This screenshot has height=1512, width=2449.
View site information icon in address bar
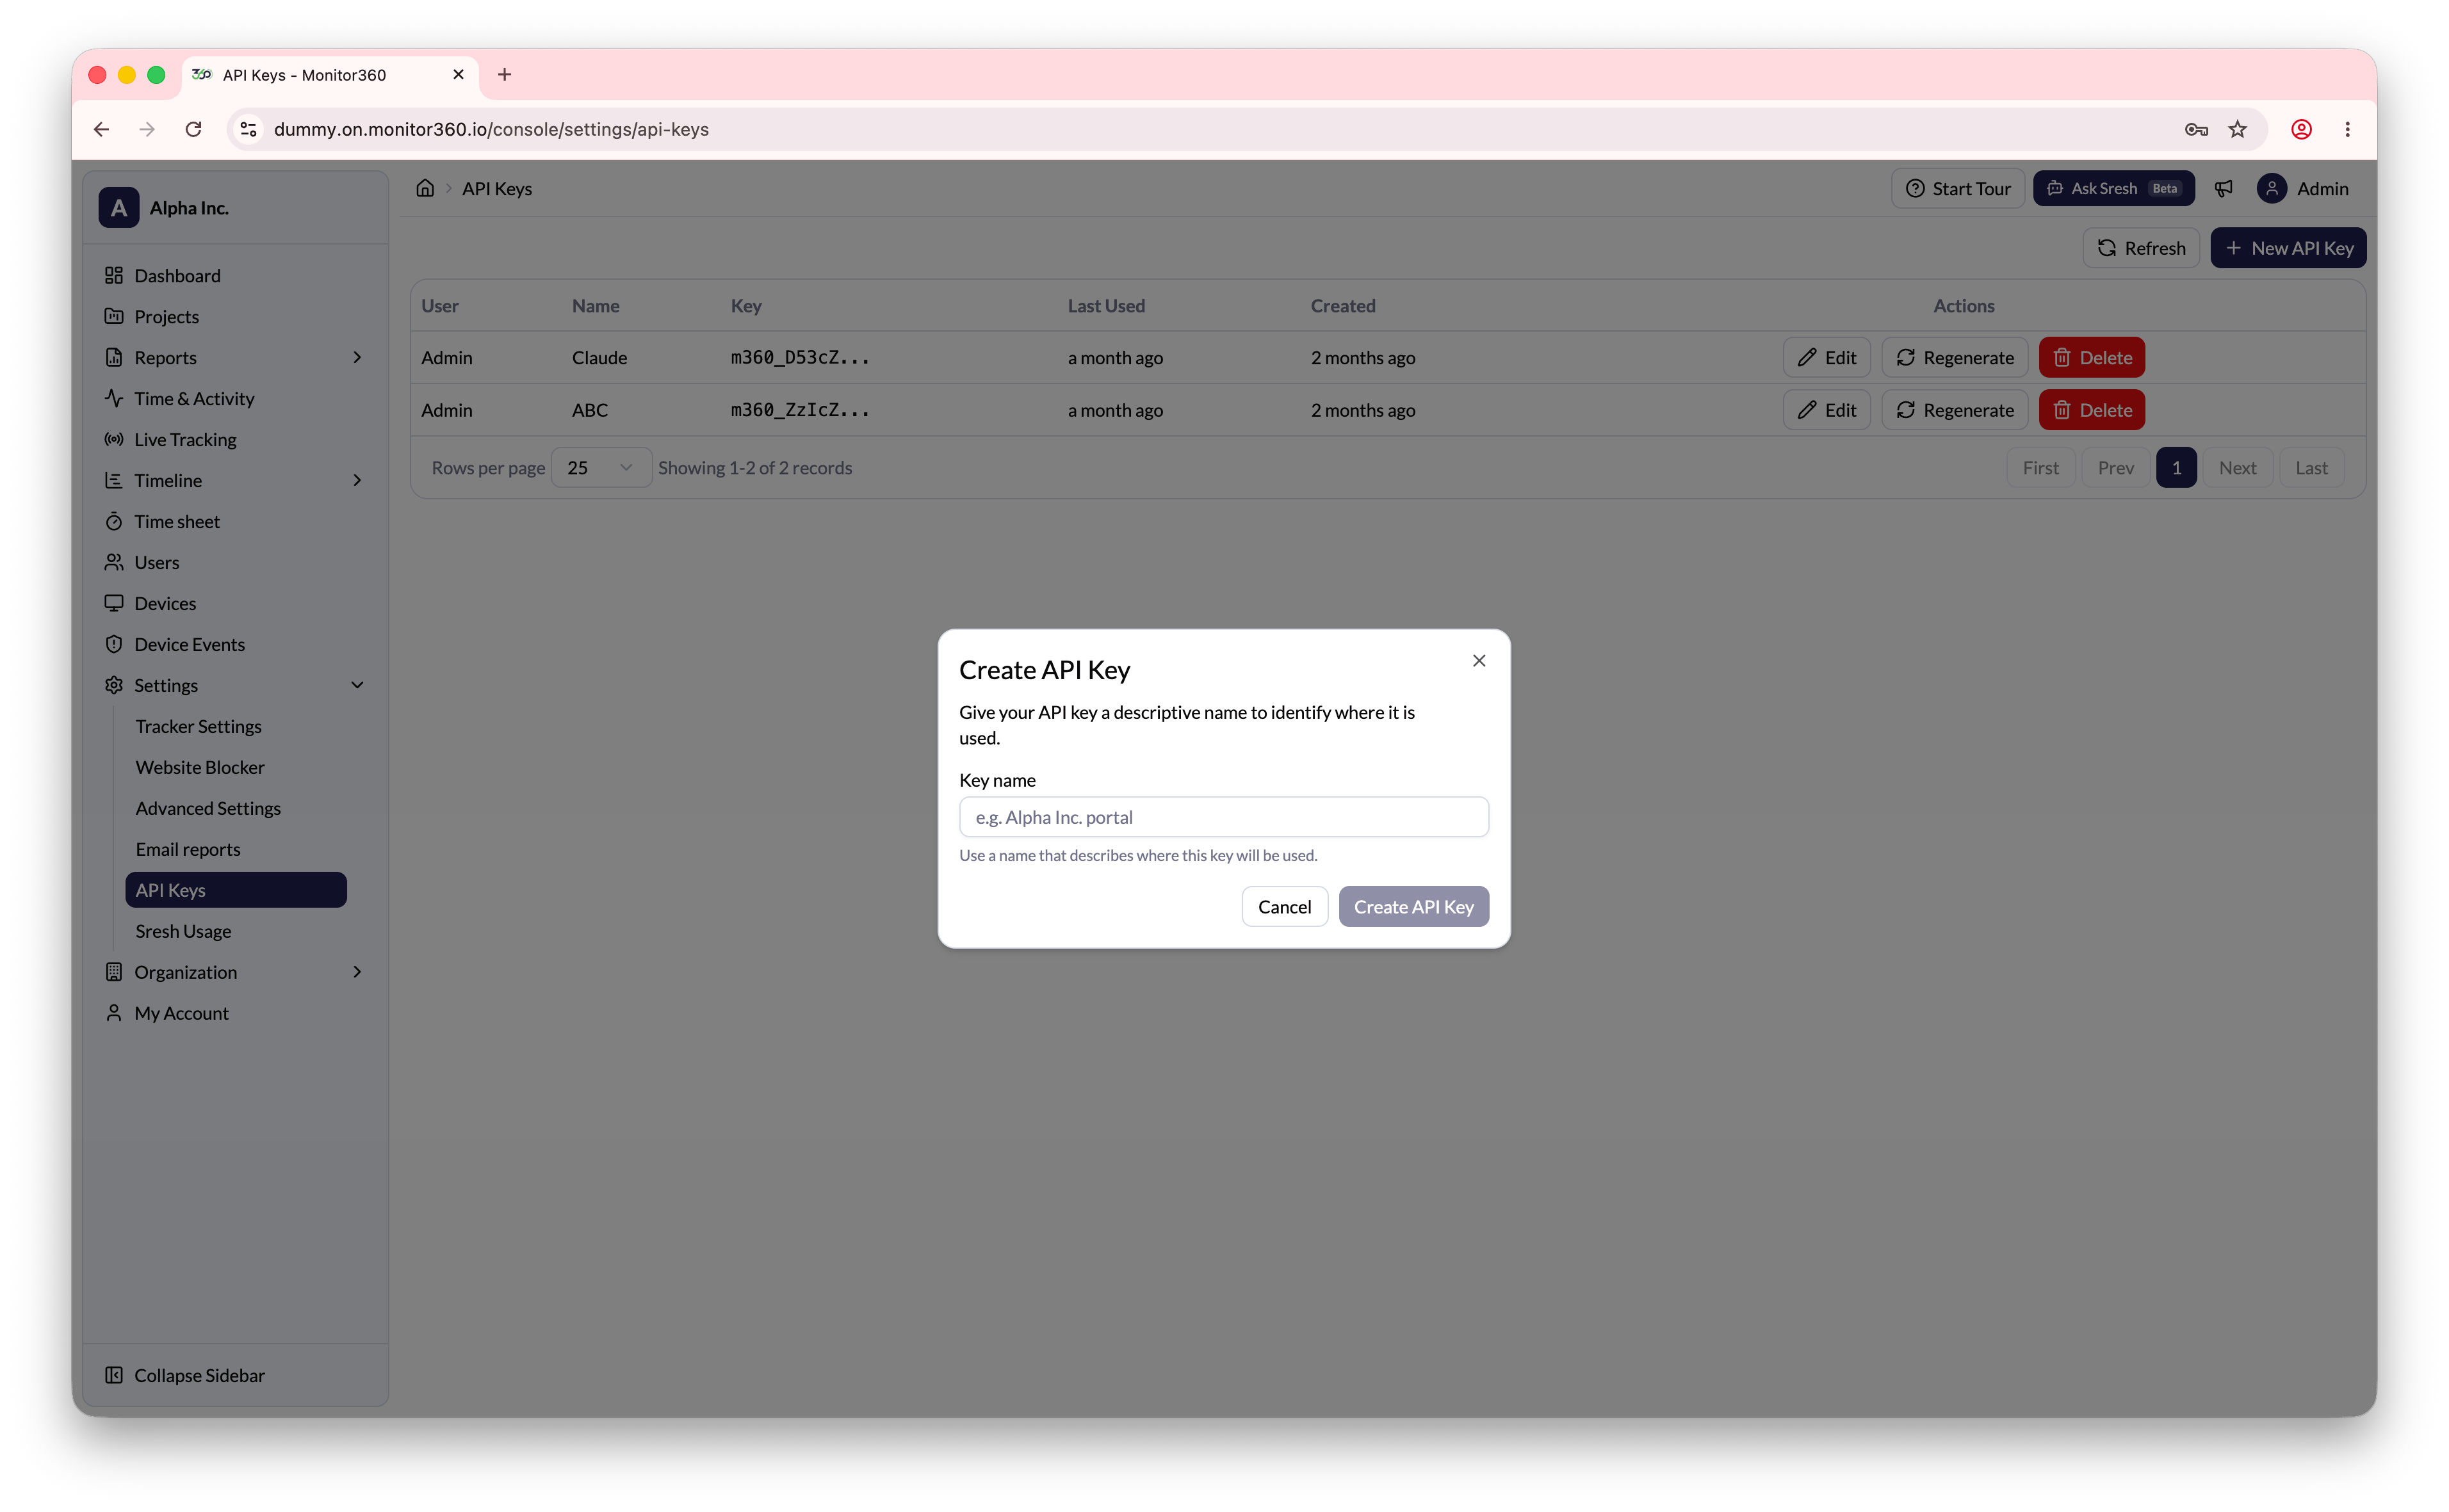(x=249, y=129)
